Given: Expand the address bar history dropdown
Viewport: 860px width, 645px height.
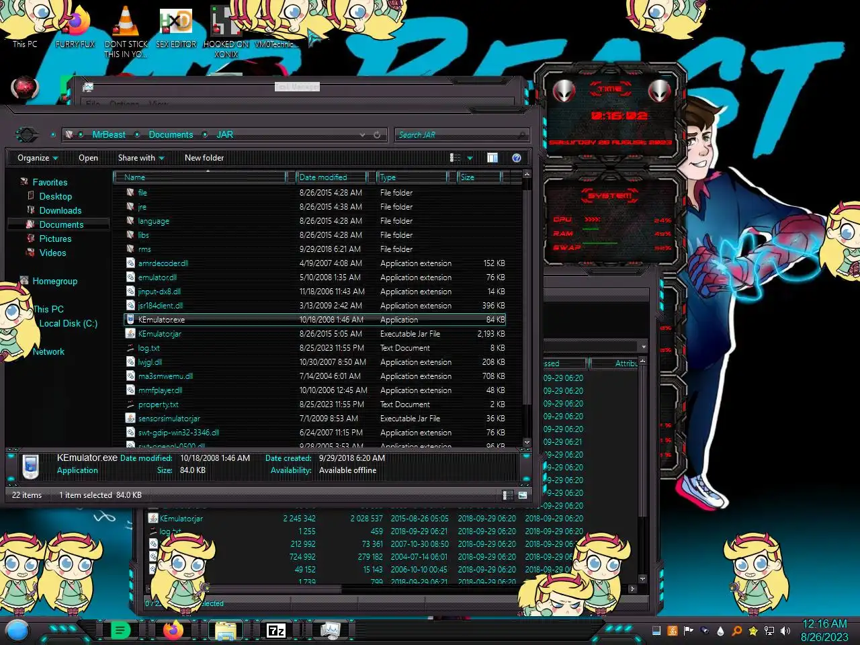Looking at the screenshot, I should pos(363,135).
